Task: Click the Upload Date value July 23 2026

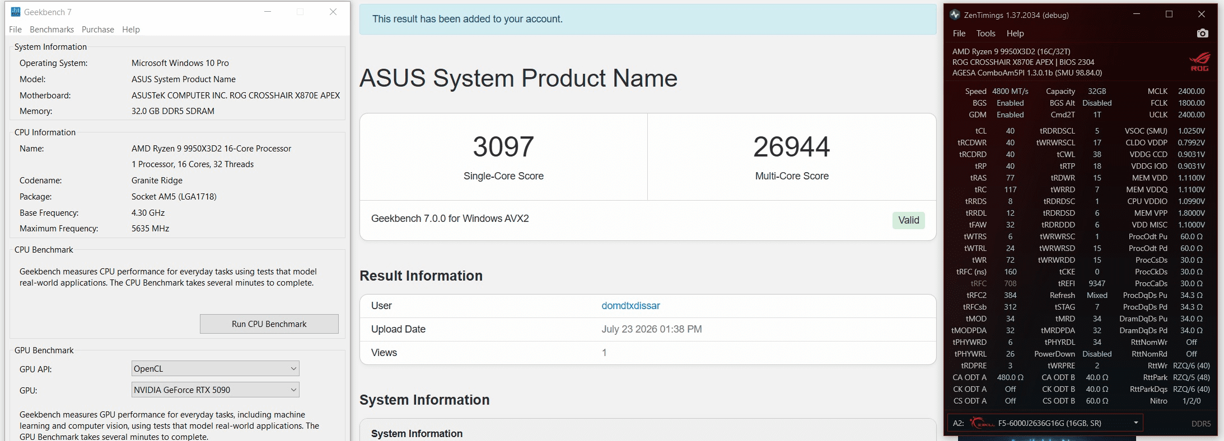Action: pyautogui.click(x=652, y=329)
